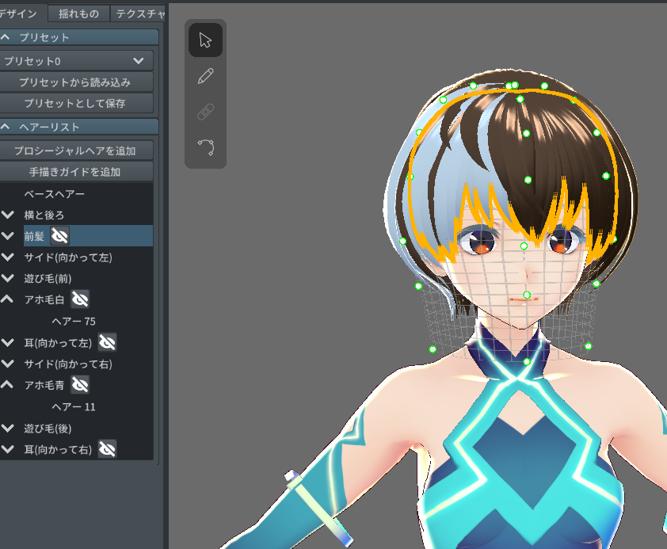Screen dimensions: 667x549
Task: Click プロシージャルヘアを追加 button
Action: [77, 151]
